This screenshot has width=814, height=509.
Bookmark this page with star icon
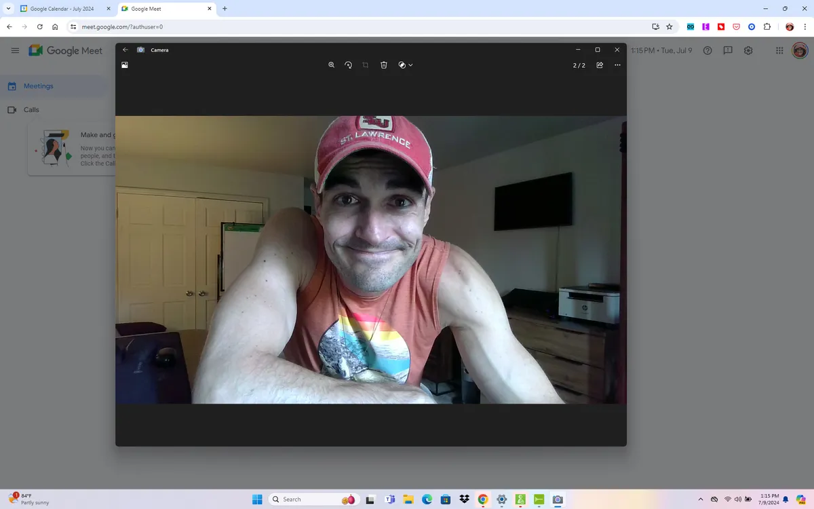tap(670, 27)
